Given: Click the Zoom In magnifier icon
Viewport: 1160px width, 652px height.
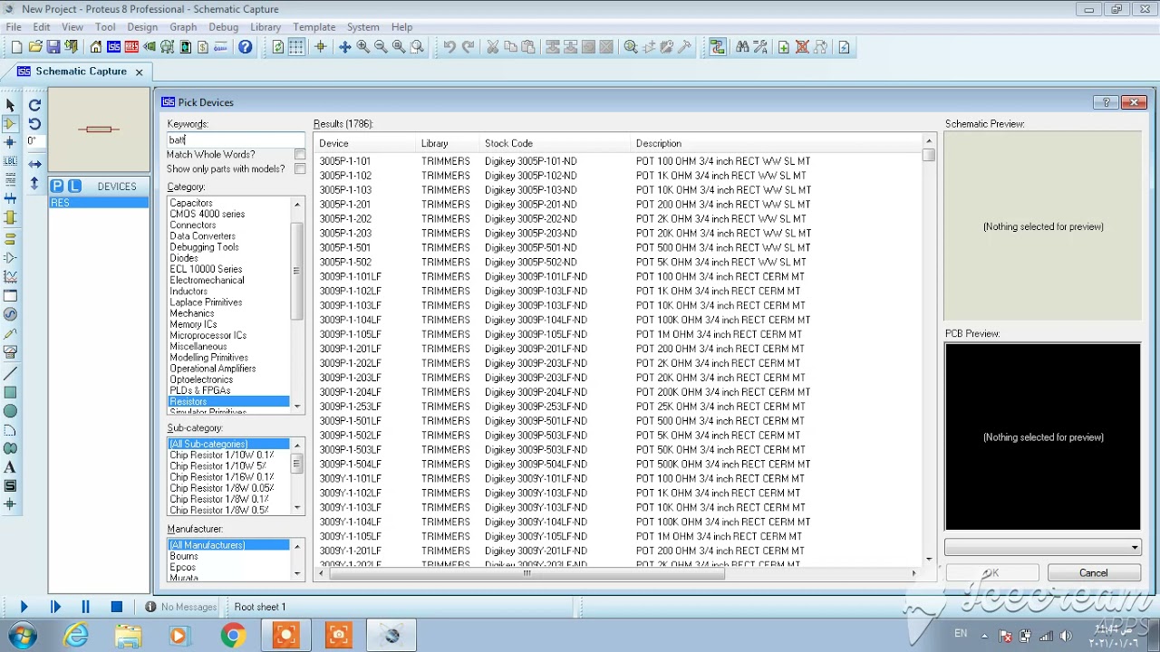Looking at the screenshot, I should [x=363, y=47].
